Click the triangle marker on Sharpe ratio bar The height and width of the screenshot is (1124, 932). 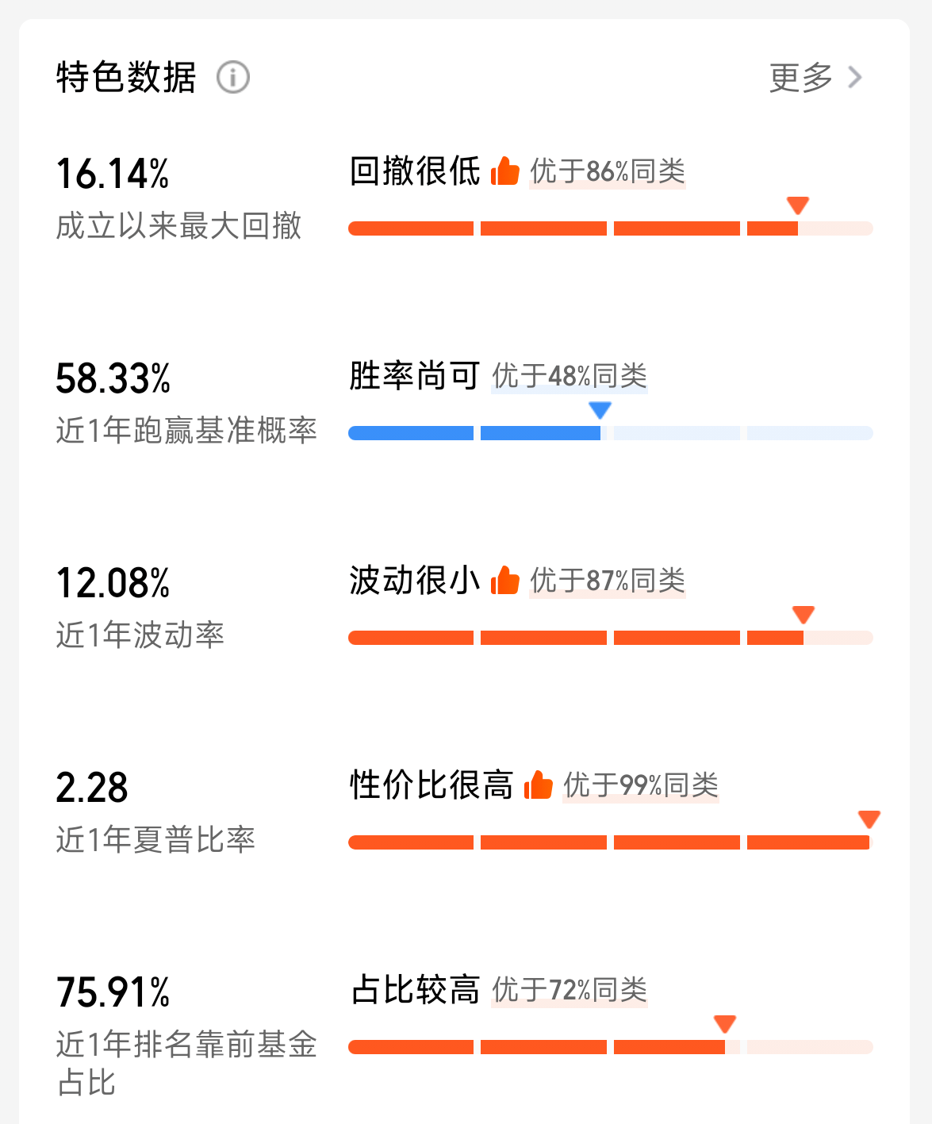[869, 819]
